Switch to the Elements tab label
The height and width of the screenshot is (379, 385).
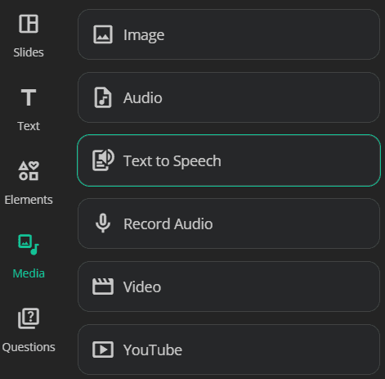click(29, 200)
